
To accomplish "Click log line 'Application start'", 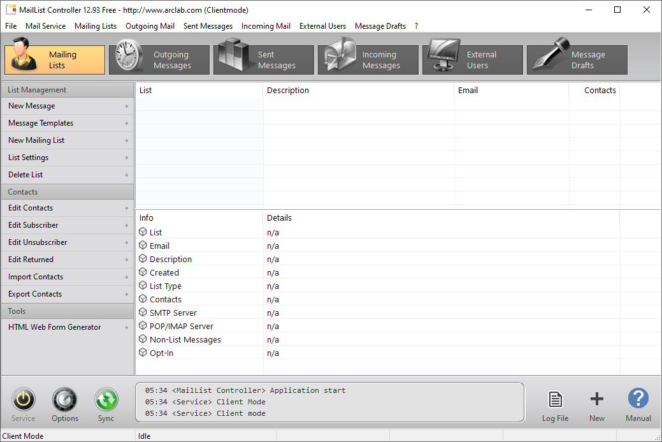I will 245,390.
